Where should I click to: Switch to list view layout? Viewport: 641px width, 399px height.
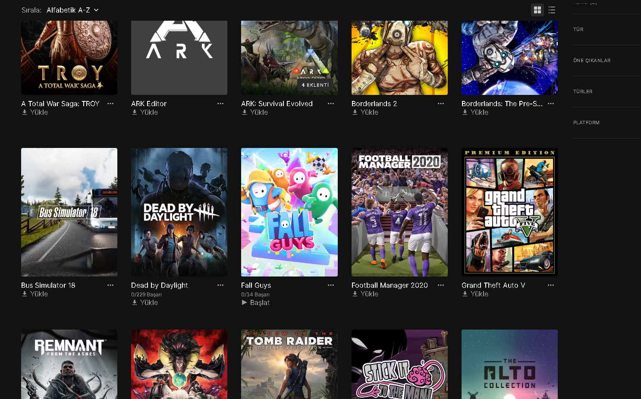[552, 10]
